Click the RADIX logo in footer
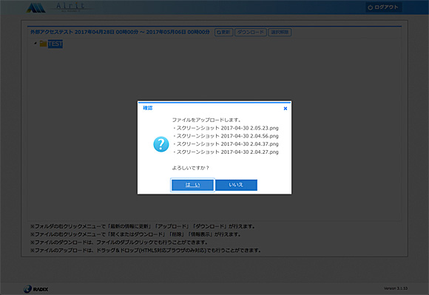Image resolution: width=429 pixels, height=295 pixels. [x=36, y=289]
